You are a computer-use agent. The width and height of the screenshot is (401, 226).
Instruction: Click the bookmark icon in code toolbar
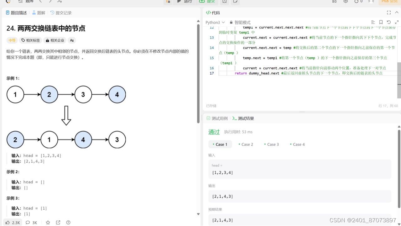381,22
